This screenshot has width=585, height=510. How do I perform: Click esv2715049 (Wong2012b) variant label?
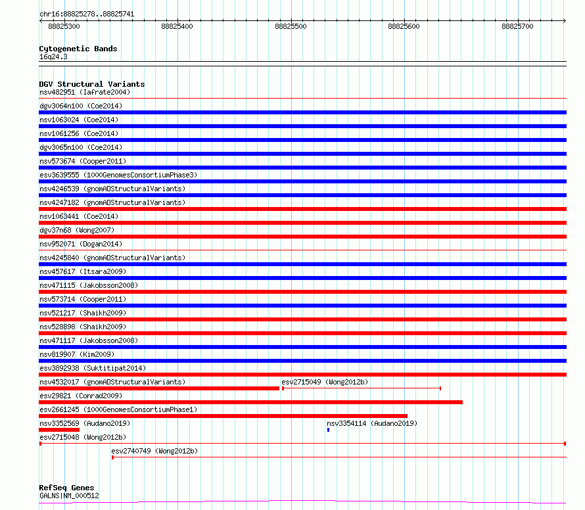click(x=325, y=382)
